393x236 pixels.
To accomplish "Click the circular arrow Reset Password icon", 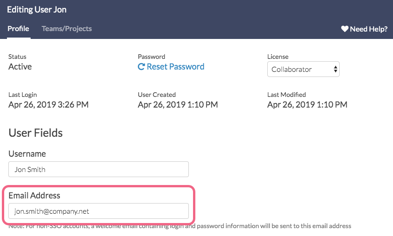I will click(142, 67).
